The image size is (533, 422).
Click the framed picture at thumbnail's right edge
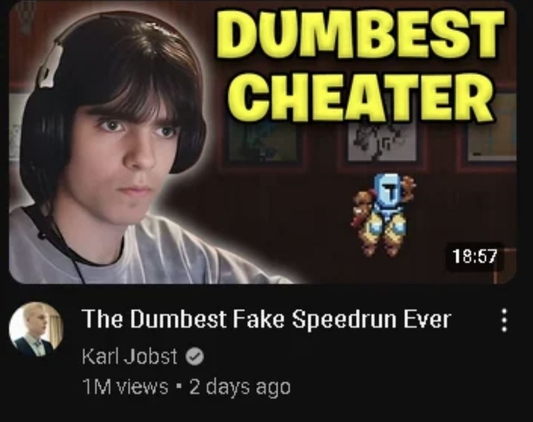tap(491, 127)
